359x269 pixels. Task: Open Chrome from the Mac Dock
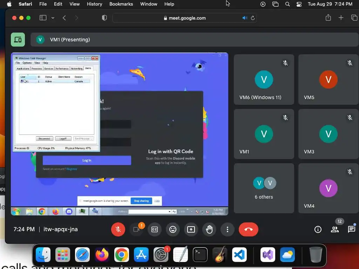pyautogui.click(x=122, y=255)
